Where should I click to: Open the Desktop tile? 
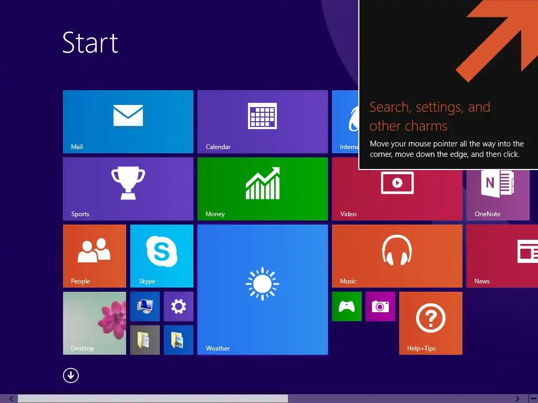pyautogui.click(x=95, y=323)
